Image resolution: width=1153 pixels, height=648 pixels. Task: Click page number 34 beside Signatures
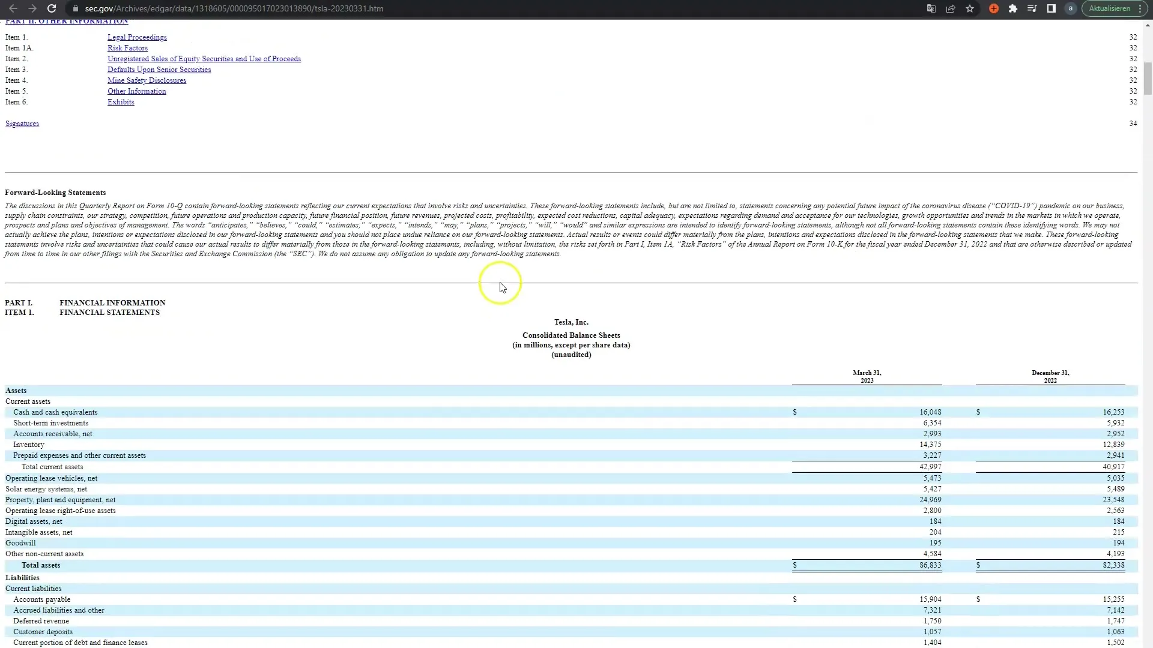click(x=1133, y=124)
